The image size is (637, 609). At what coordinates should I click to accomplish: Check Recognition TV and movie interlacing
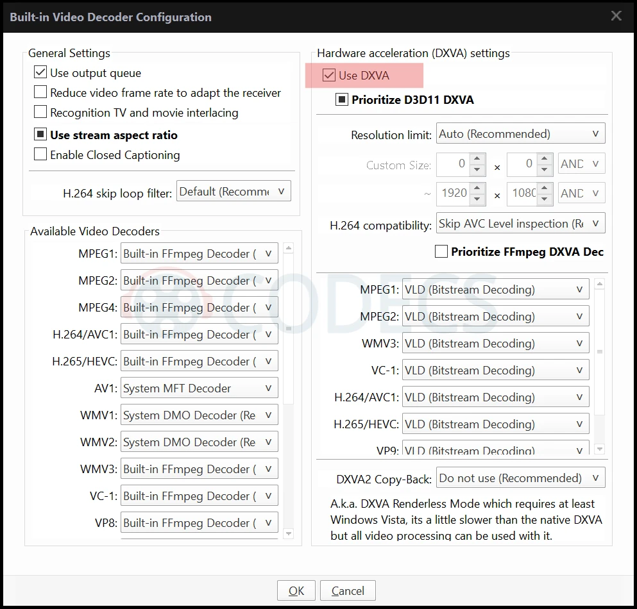(x=40, y=113)
